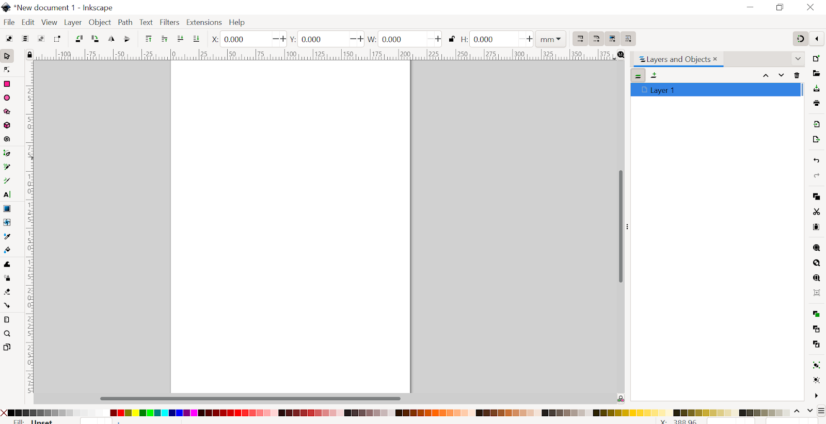This screenshot has height=424, width=826.
Task: Select the 3D Box tool
Action: point(7,125)
